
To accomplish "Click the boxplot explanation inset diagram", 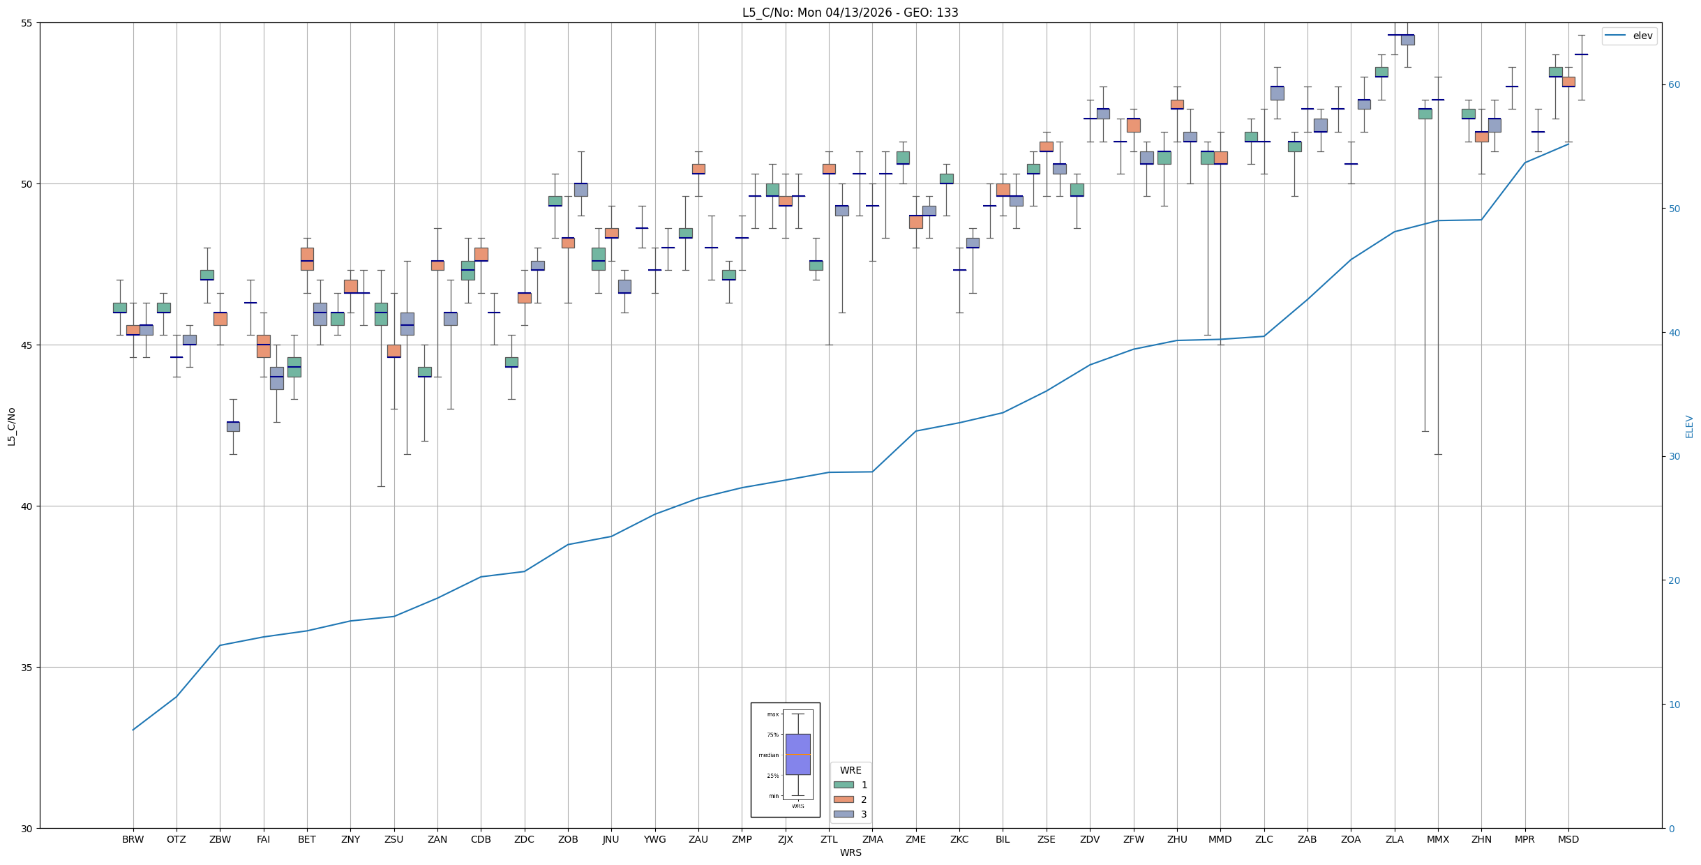I will 785,759.
